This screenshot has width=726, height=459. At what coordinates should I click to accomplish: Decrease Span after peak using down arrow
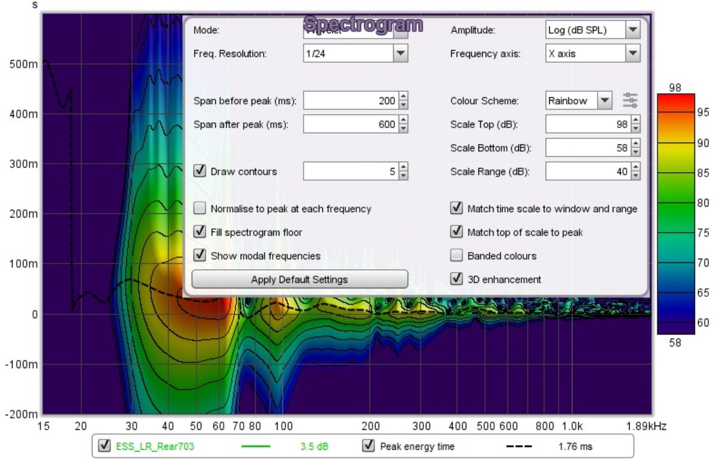click(404, 128)
